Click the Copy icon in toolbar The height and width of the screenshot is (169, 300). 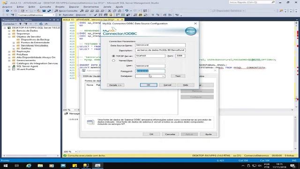pyautogui.click(x=114, y=11)
